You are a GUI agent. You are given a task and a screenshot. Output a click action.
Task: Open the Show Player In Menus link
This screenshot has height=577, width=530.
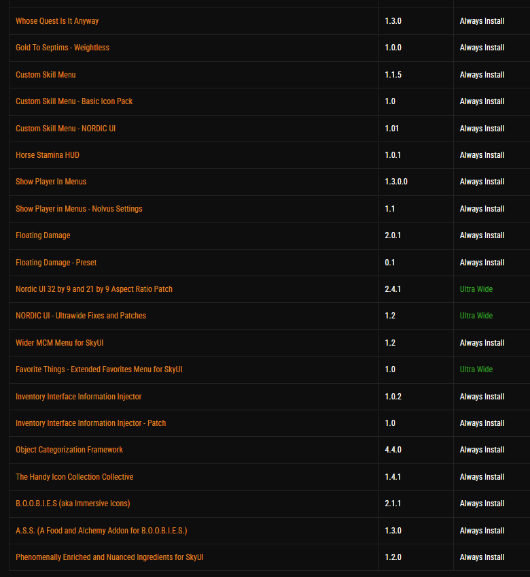[51, 182]
